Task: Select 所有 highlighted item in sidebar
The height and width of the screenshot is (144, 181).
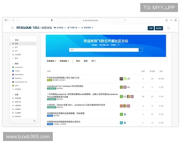Action: pyautogui.click(x=23, y=43)
